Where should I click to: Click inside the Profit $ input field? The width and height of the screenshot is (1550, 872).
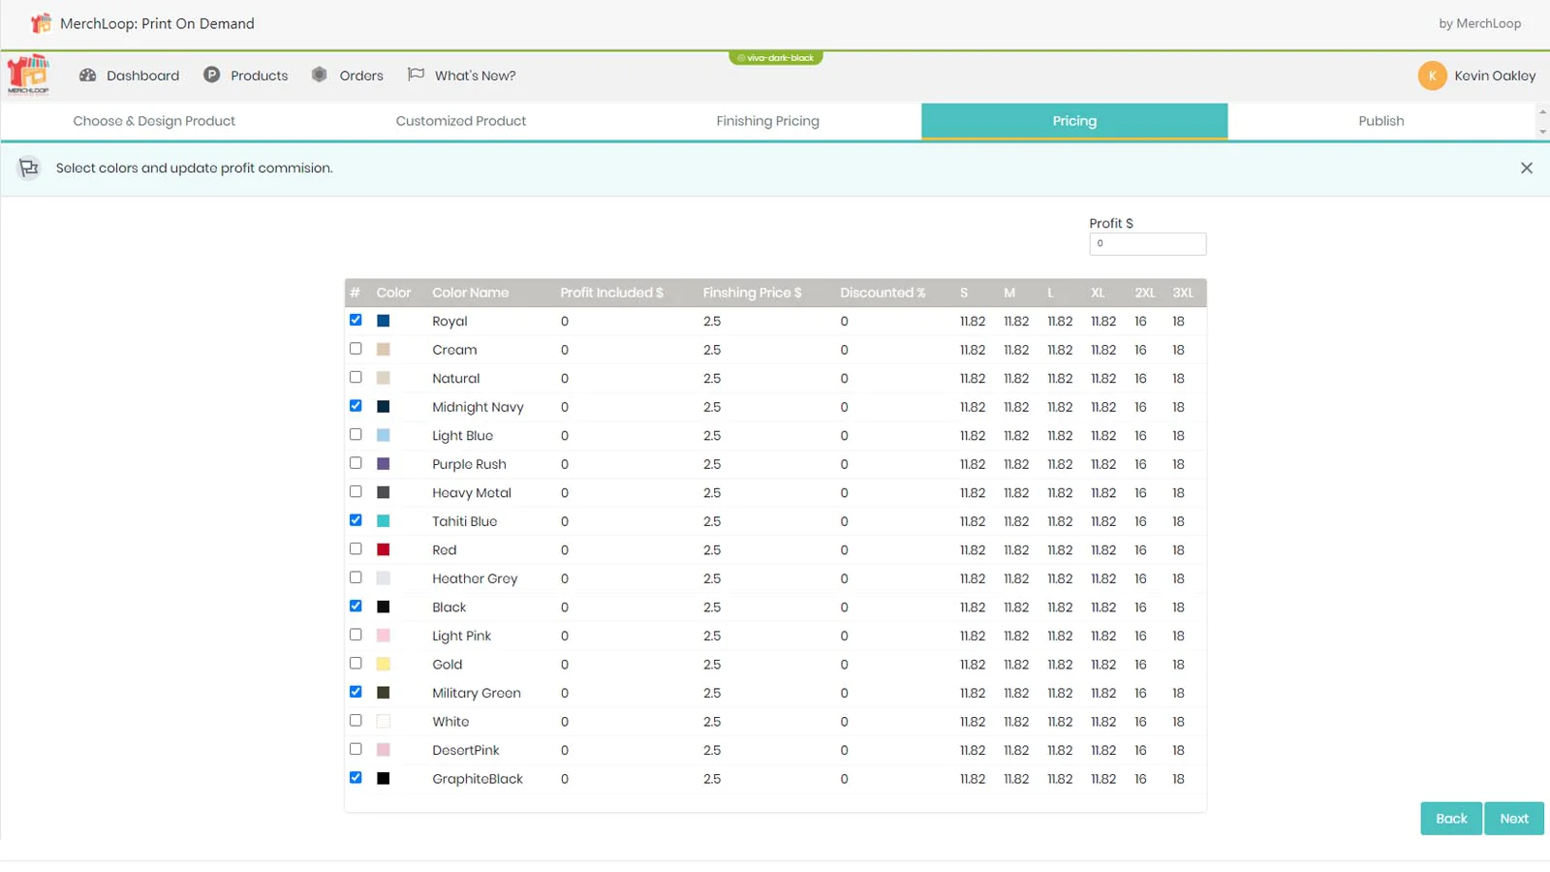pos(1147,243)
